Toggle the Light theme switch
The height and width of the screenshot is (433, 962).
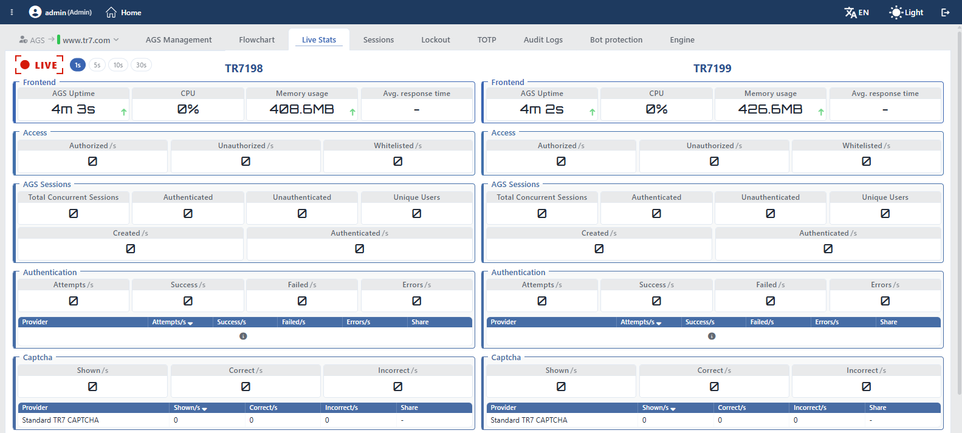(x=905, y=12)
